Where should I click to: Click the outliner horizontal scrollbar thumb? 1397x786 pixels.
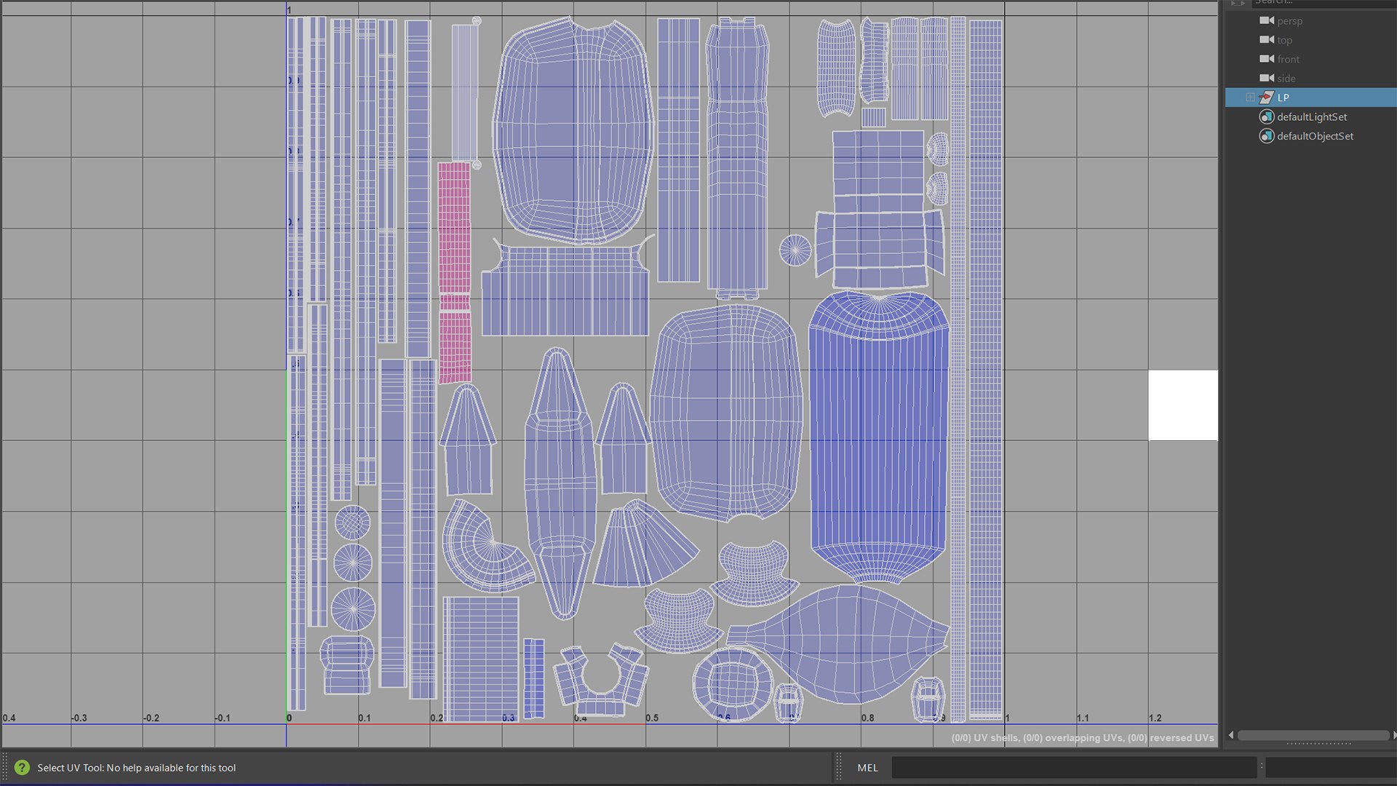[1313, 735]
